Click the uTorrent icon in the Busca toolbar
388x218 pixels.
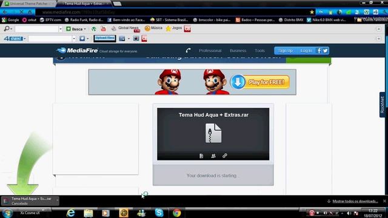[x=94, y=29]
